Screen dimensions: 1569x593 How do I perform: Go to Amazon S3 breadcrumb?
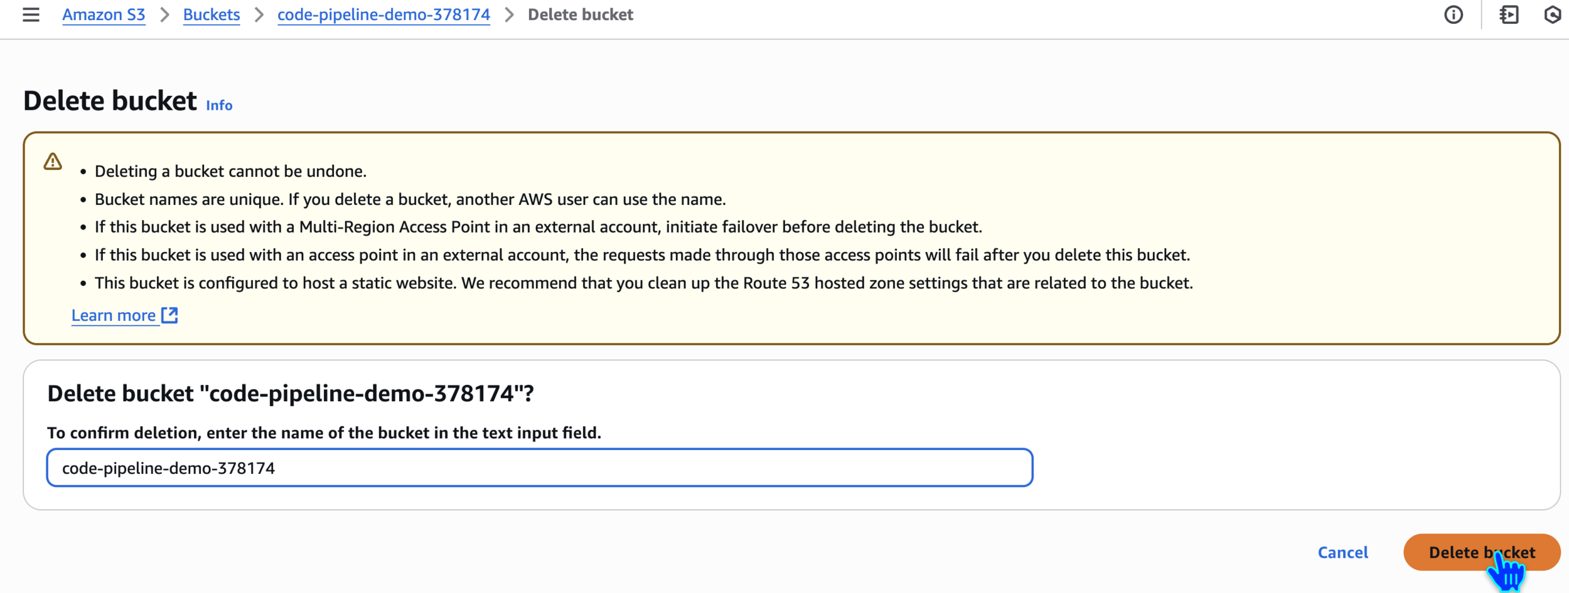coord(104,14)
